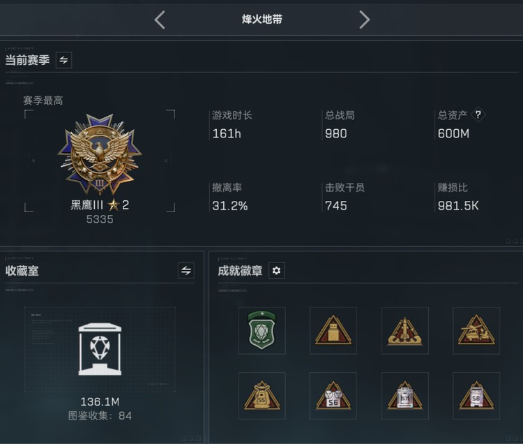Toggle the 收藏室 swap view icon
The image size is (523, 444).
(x=186, y=270)
